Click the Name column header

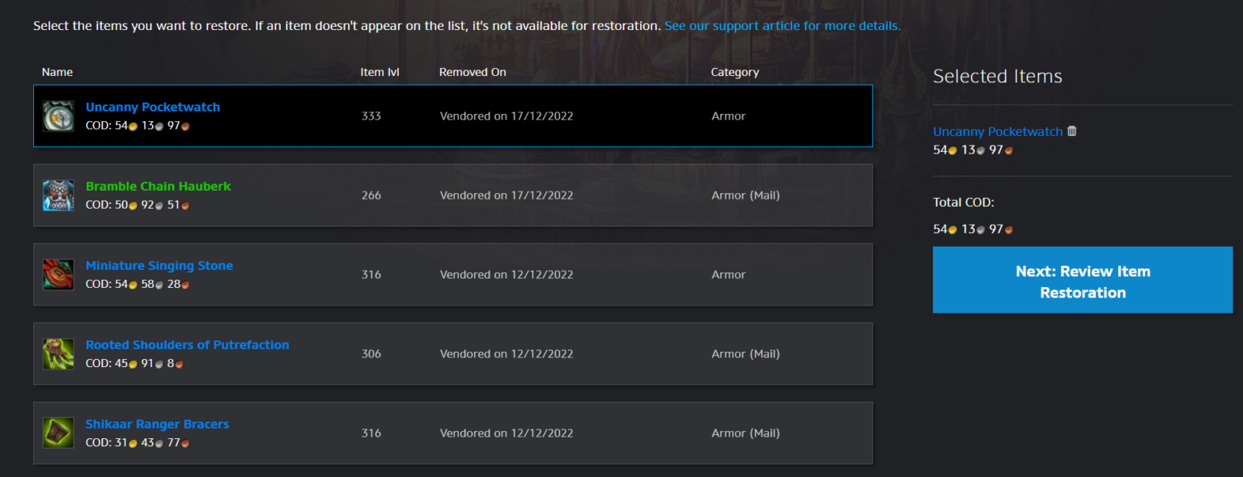tap(57, 71)
